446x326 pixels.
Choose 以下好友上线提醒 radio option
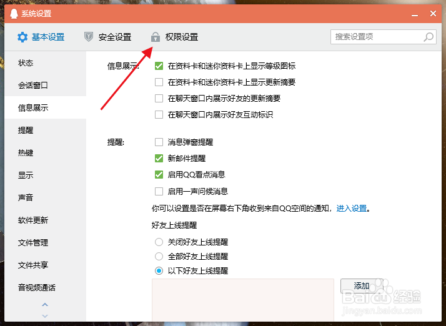point(159,270)
